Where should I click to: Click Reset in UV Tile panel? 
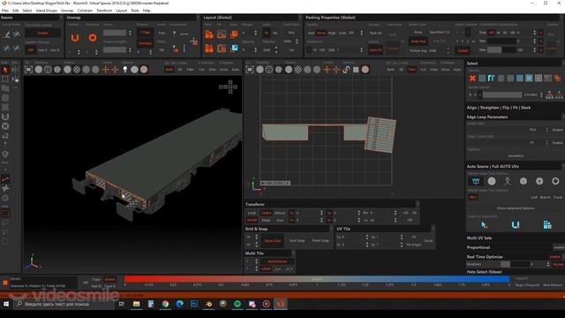(428, 240)
